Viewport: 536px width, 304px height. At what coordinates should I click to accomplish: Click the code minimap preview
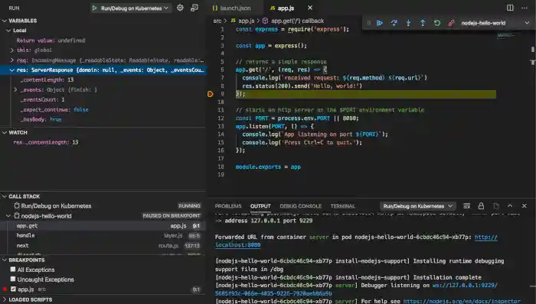(506, 35)
